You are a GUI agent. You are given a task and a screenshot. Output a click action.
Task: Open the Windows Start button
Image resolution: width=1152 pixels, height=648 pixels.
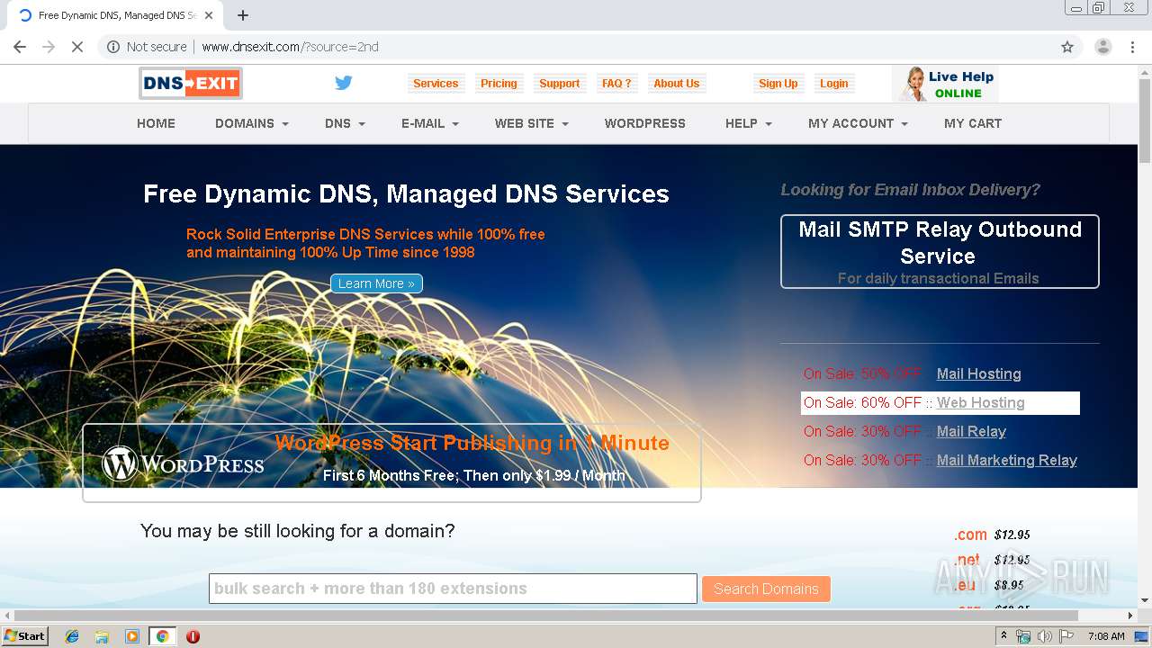25,635
